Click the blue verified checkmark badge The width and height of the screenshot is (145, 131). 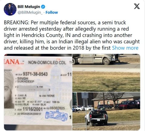[43, 7]
